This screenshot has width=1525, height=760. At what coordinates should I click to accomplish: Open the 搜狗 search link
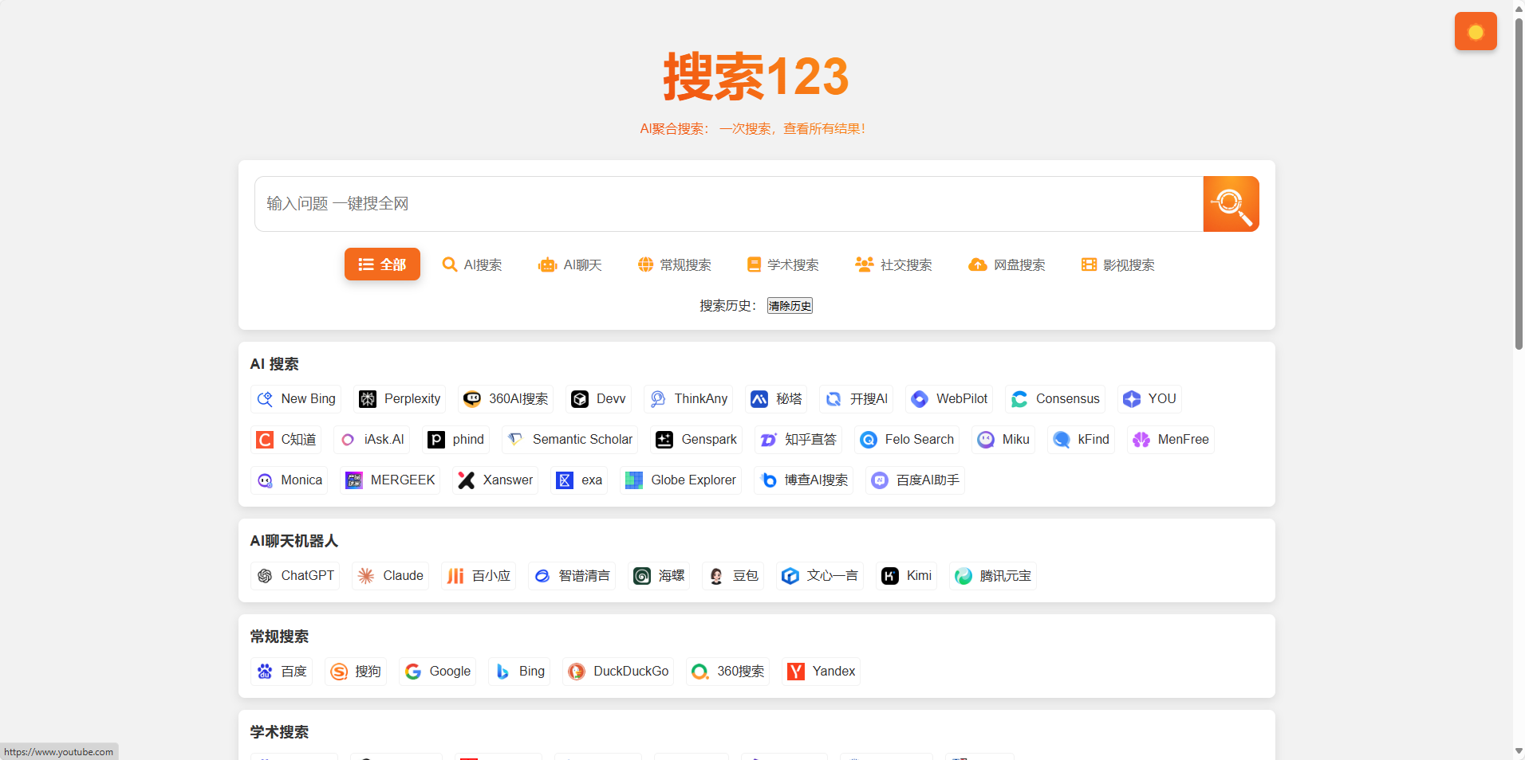(356, 672)
